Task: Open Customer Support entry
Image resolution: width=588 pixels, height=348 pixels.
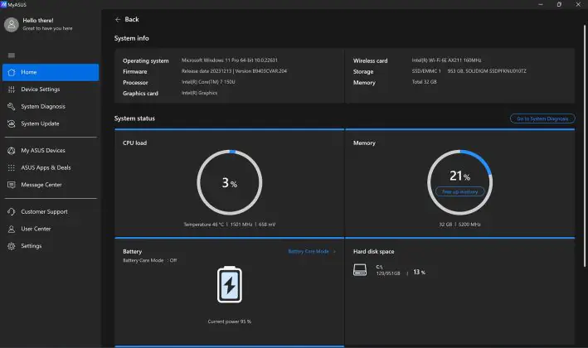Action: pyautogui.click(x=51, y=211)
